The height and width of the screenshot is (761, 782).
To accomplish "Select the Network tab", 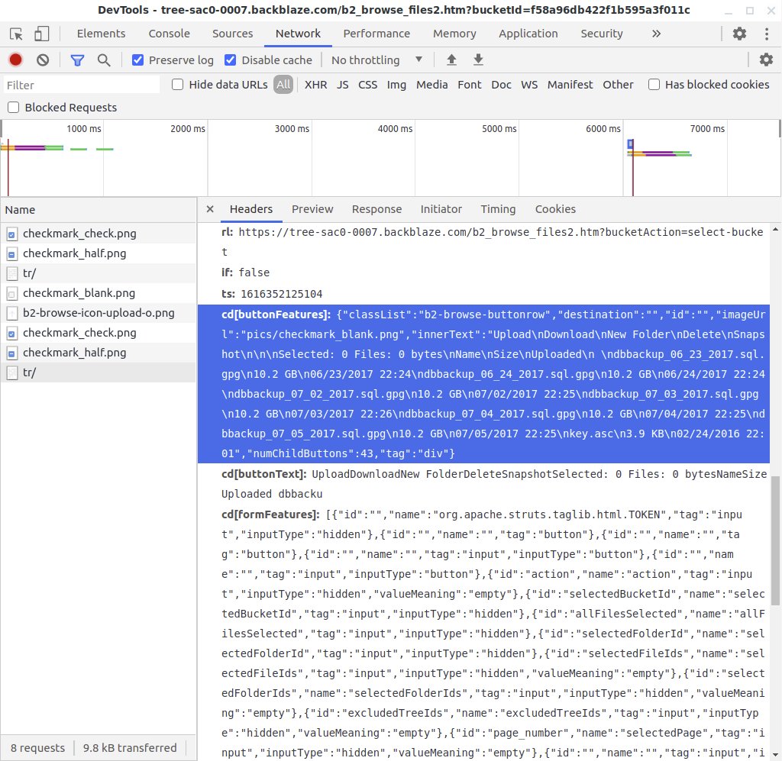I will pyautogui.click(x=299, y=34).
